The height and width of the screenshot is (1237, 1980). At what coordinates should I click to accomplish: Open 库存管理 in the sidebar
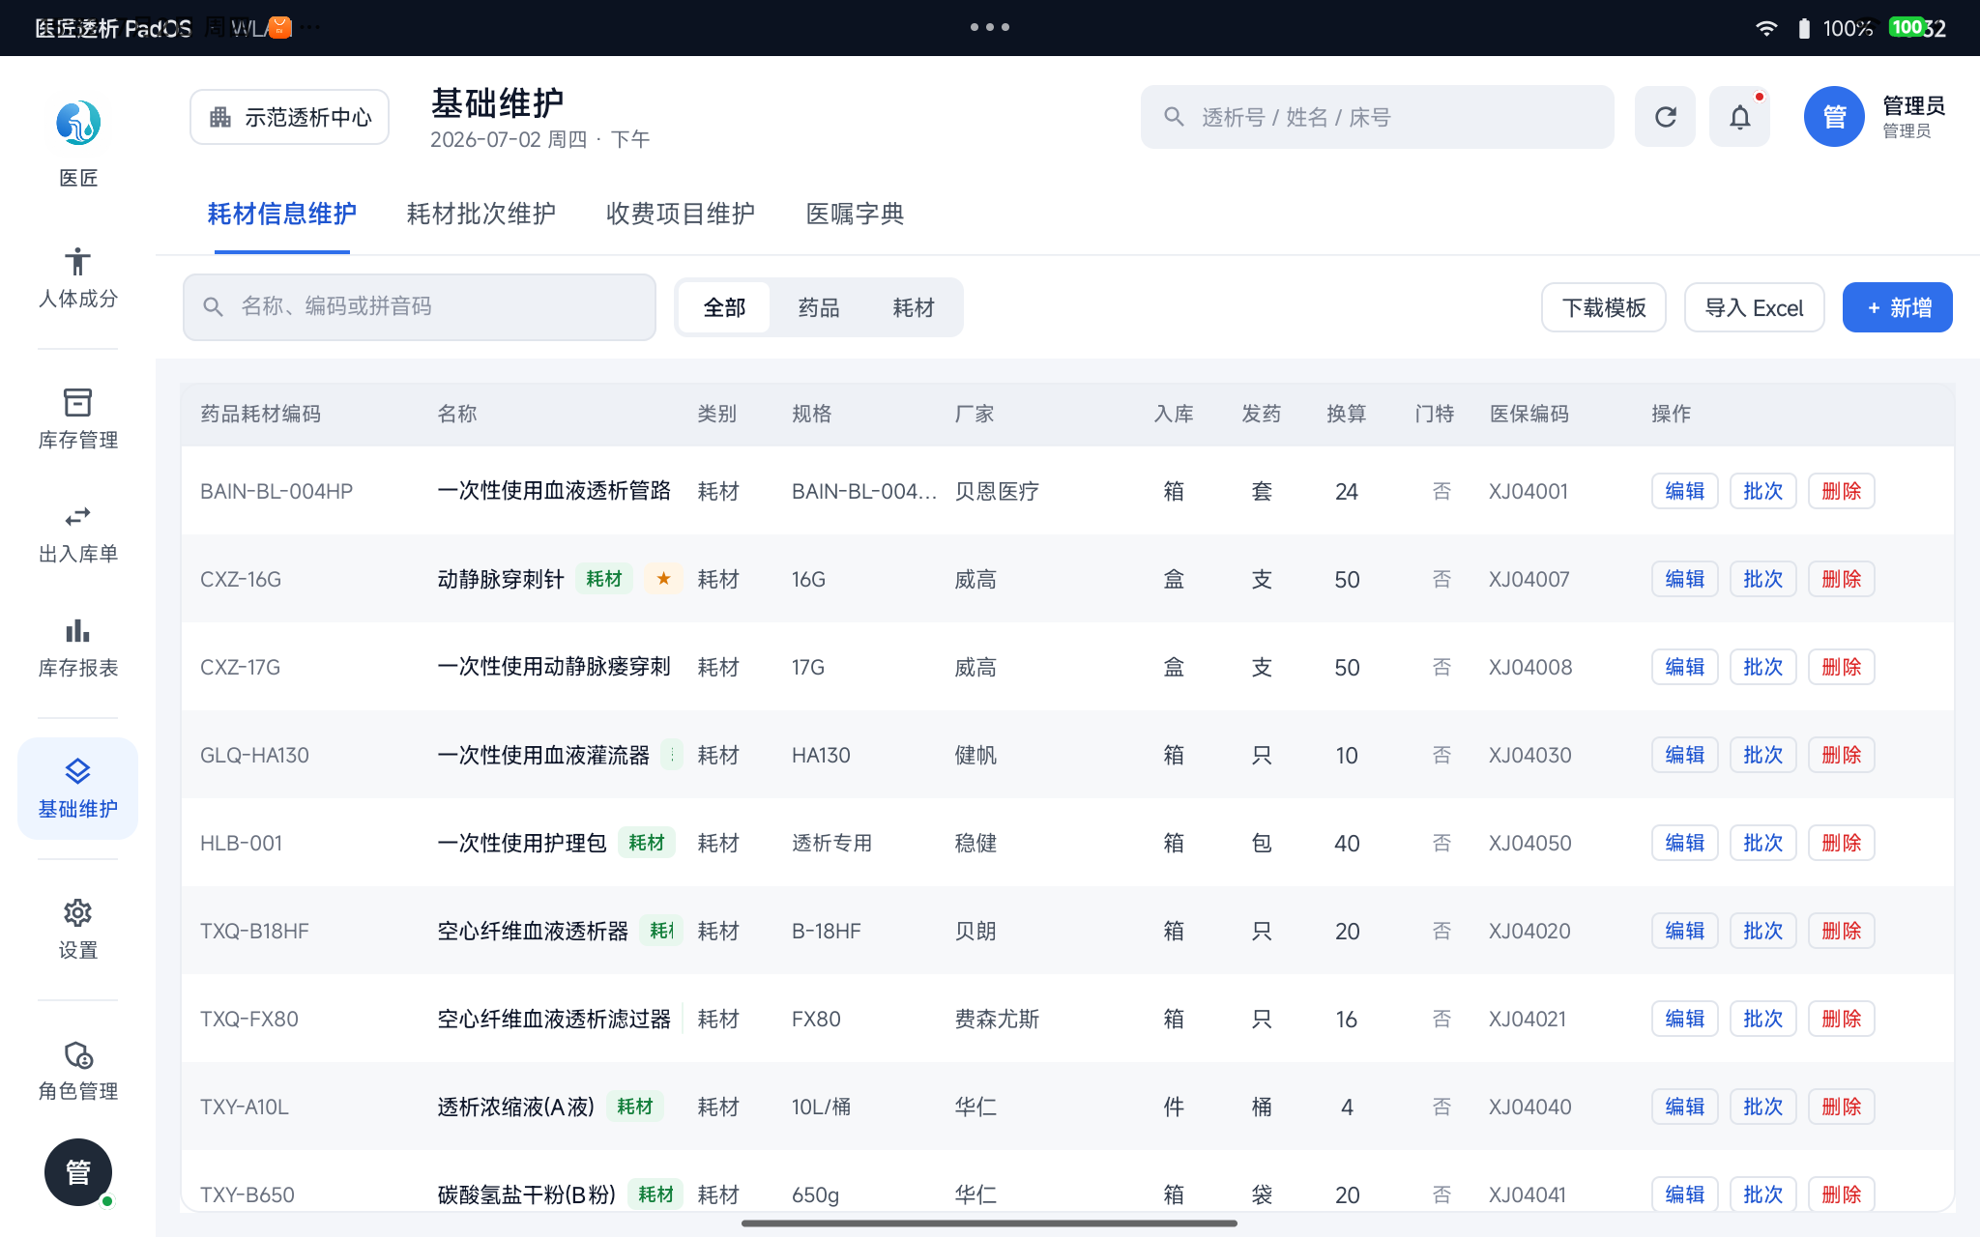click(77, 419)
